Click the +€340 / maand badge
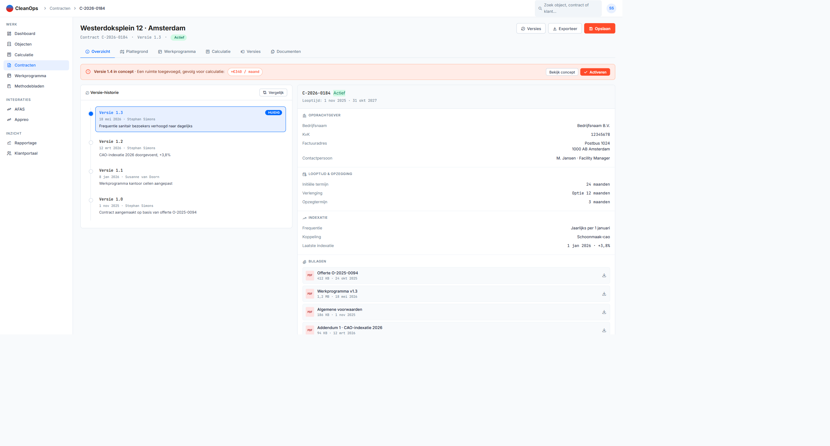Viewport: 830px width, 446px height. (x=245, y=72)
